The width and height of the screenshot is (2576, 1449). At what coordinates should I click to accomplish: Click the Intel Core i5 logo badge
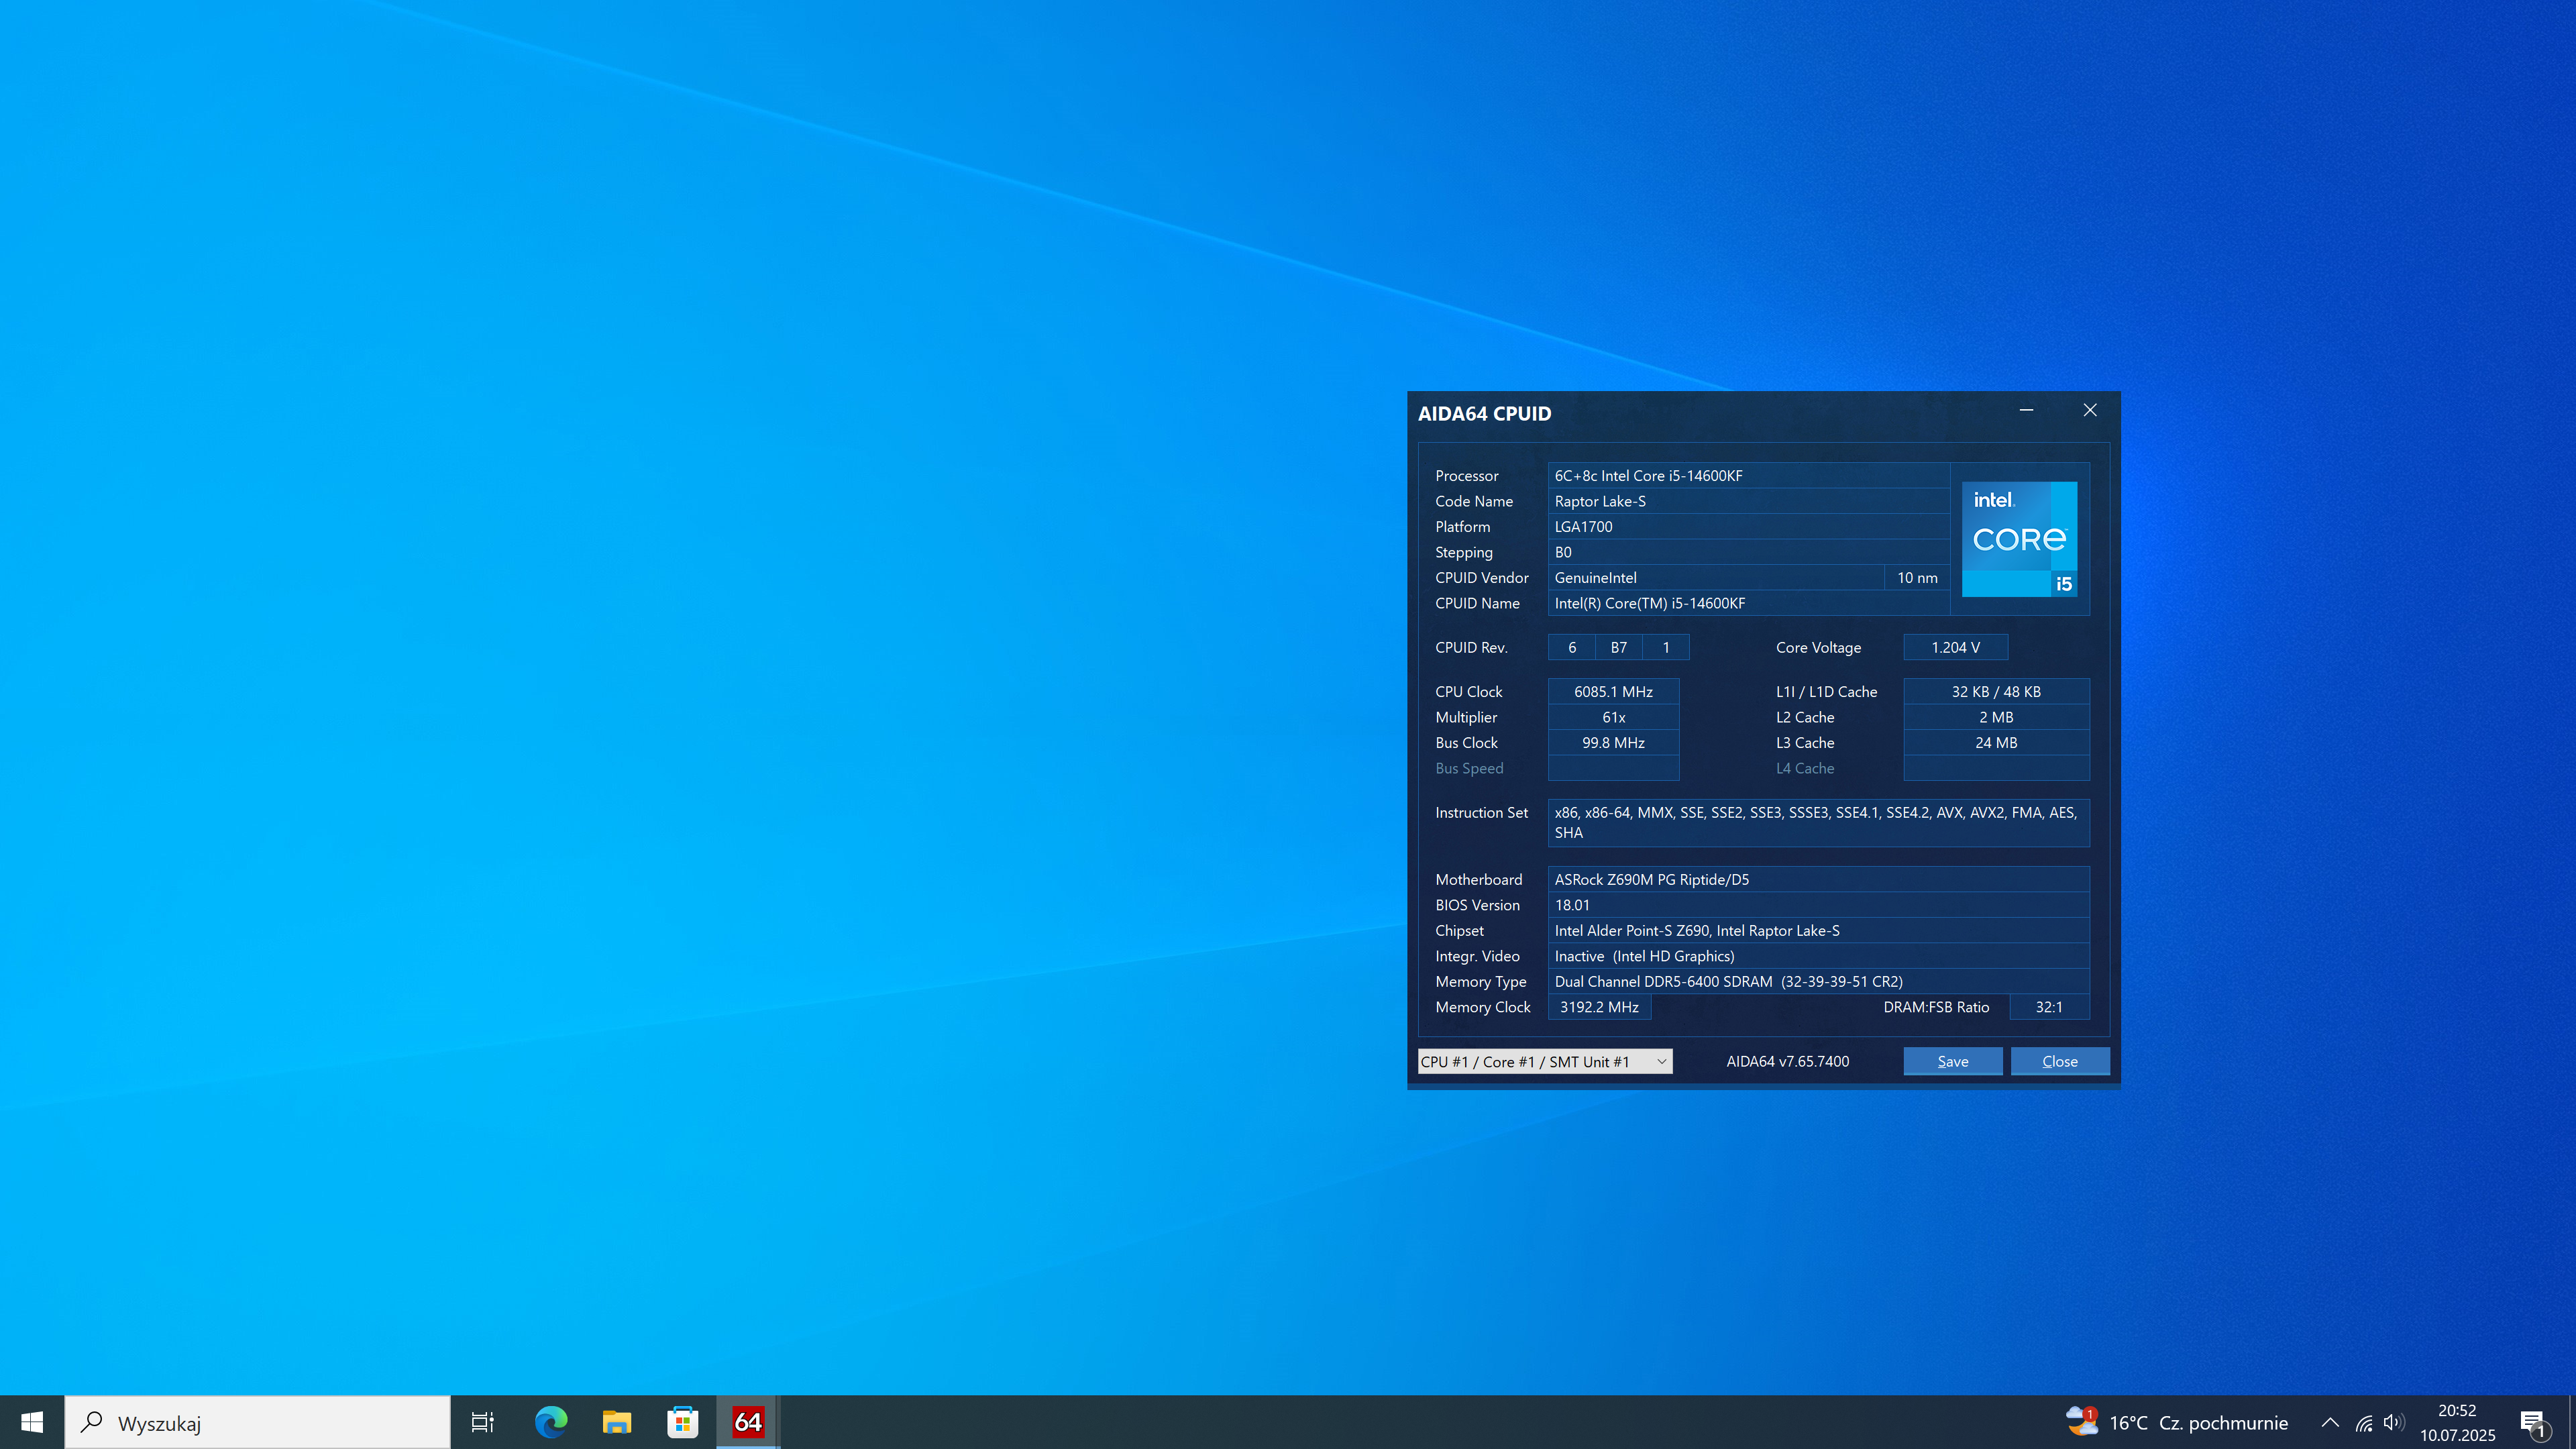point(2018,539)
